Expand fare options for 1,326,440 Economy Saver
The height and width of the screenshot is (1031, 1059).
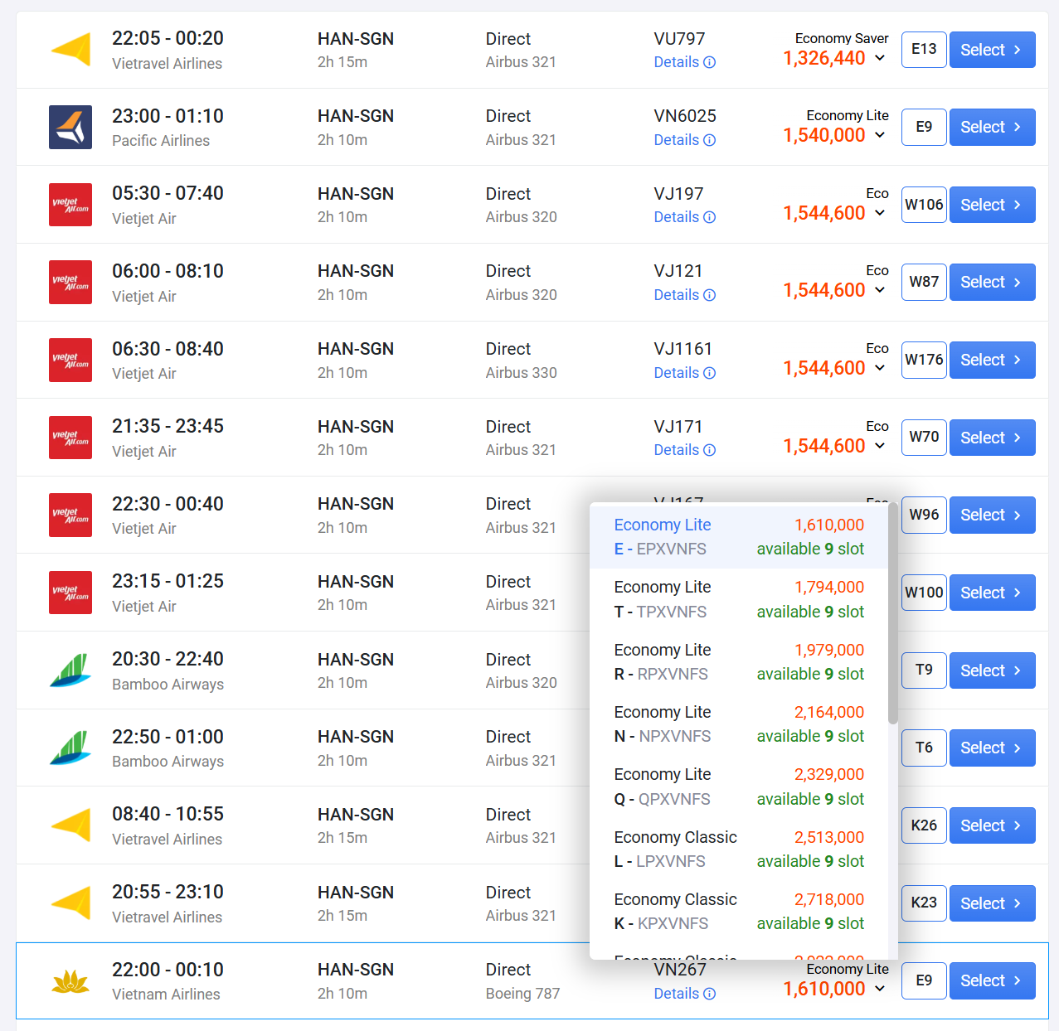tap(880, 58)
